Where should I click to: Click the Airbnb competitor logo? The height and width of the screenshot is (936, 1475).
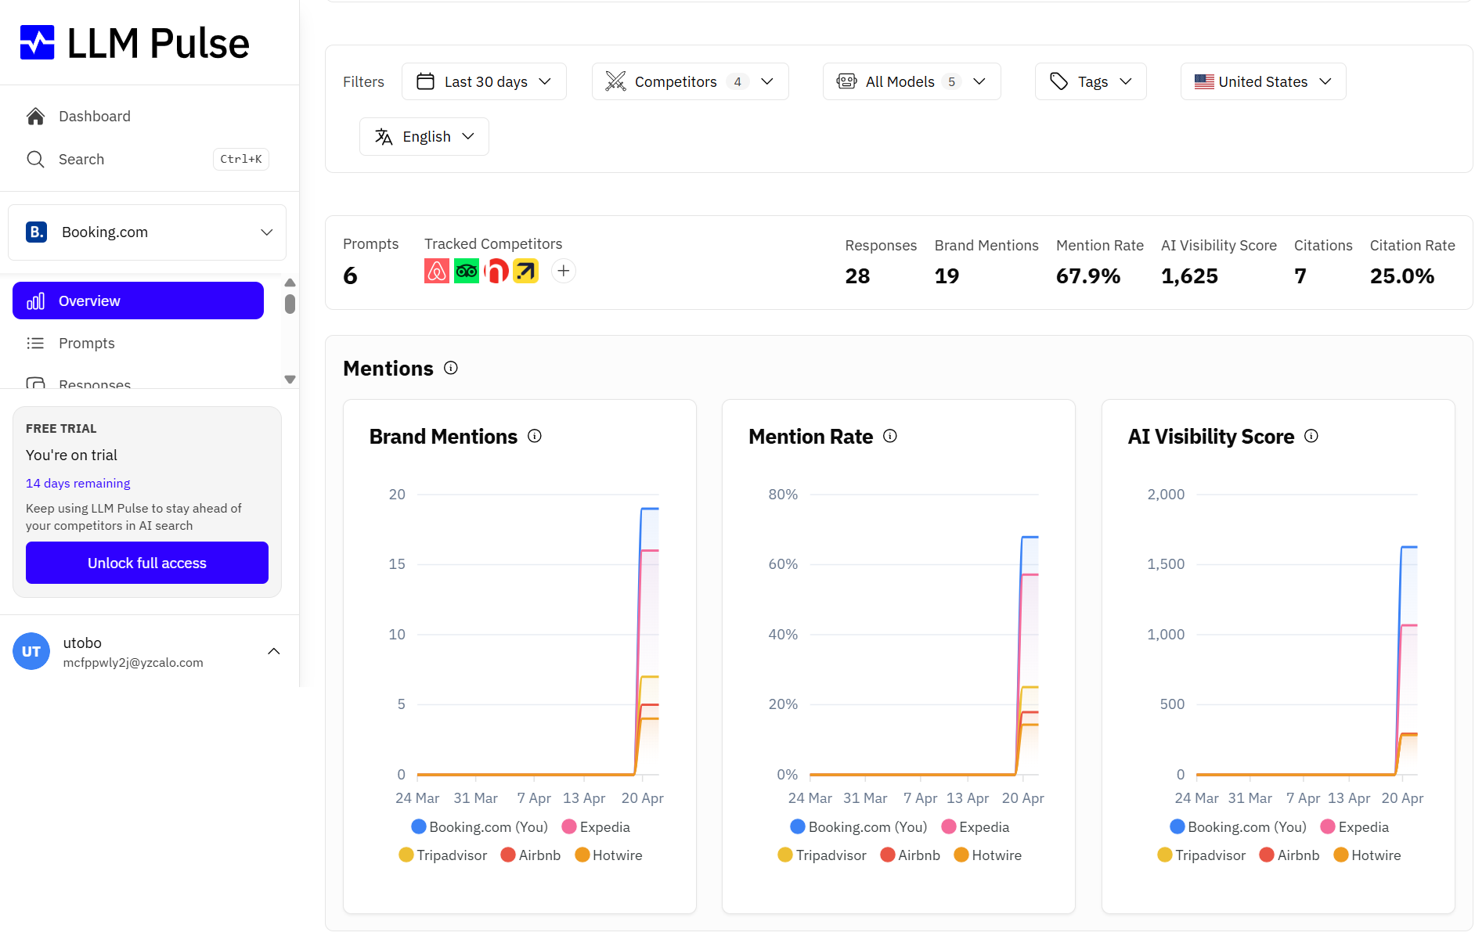click(x=437, y=272)
